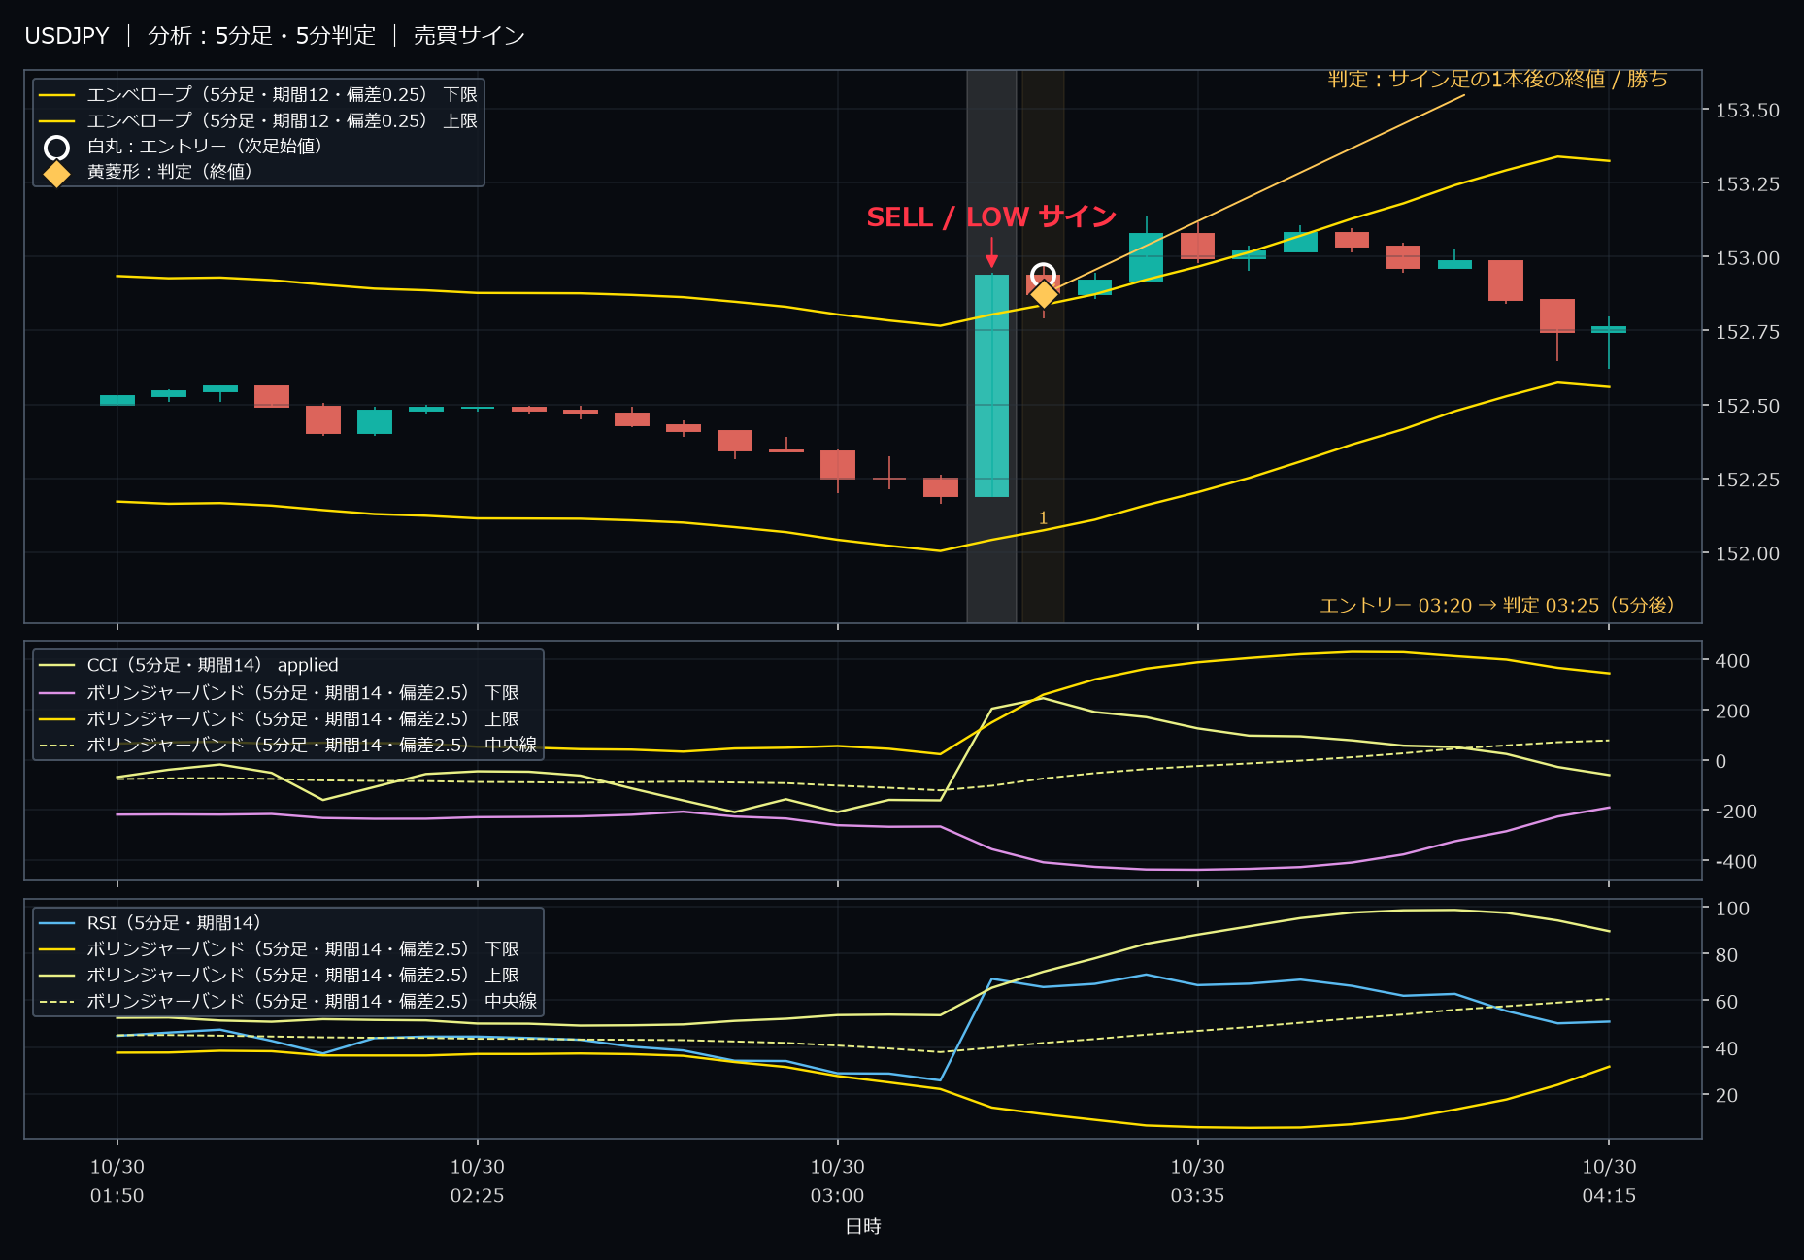Screen dimensions: 1804x1260
Task: Select the large green signal candlestick
Action: pyautogui.click(x=991, y=385)
